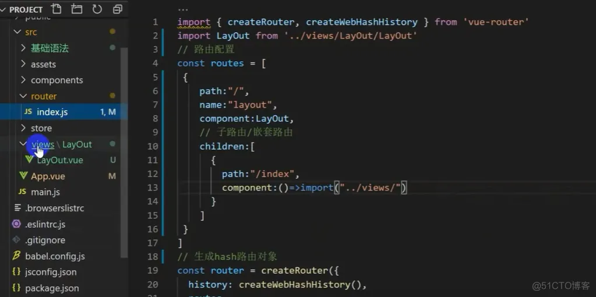This screenshot has width=596, height=297.
Task: Open main.js file
Action: pyautogui.click(x=45, y=192)
